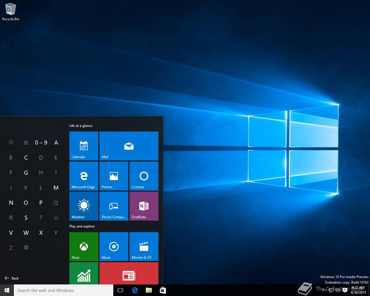Go back to the all apps list
The height and width of the screenshot is (296, 370).
click(12, 278)
